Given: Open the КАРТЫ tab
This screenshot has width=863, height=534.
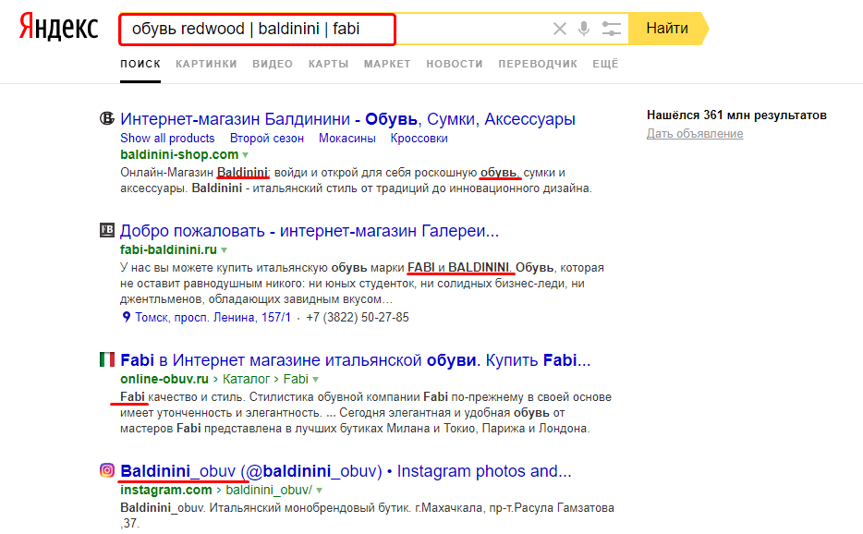Looking at the screenshot, I should [329, 64].
